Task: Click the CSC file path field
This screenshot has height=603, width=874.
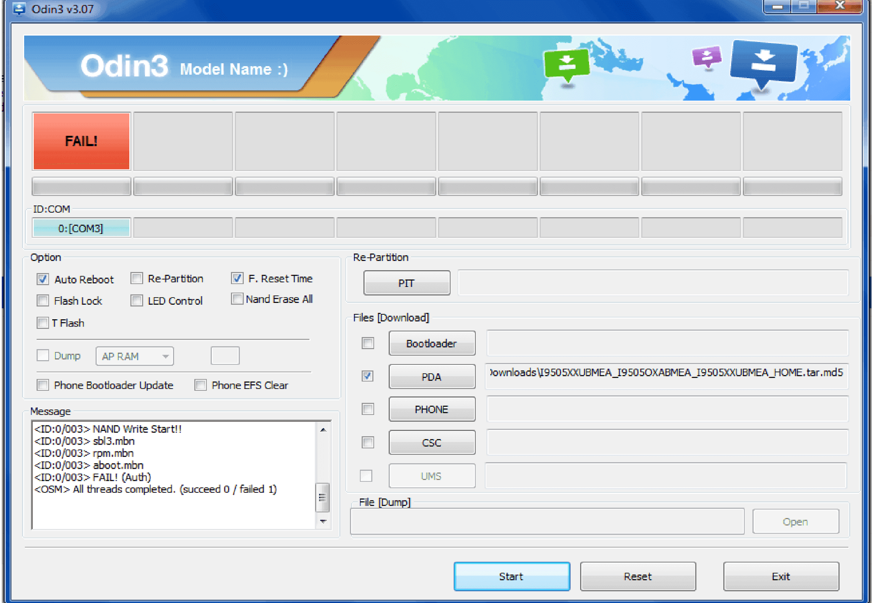Action: (x=667, y=442)
